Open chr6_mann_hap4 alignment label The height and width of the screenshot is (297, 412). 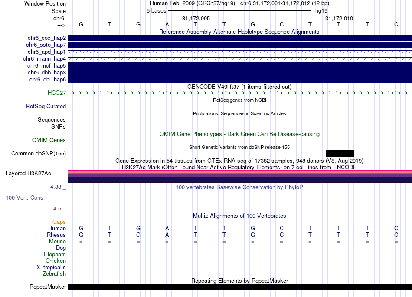pyautogui.click(x=44, y=59)
